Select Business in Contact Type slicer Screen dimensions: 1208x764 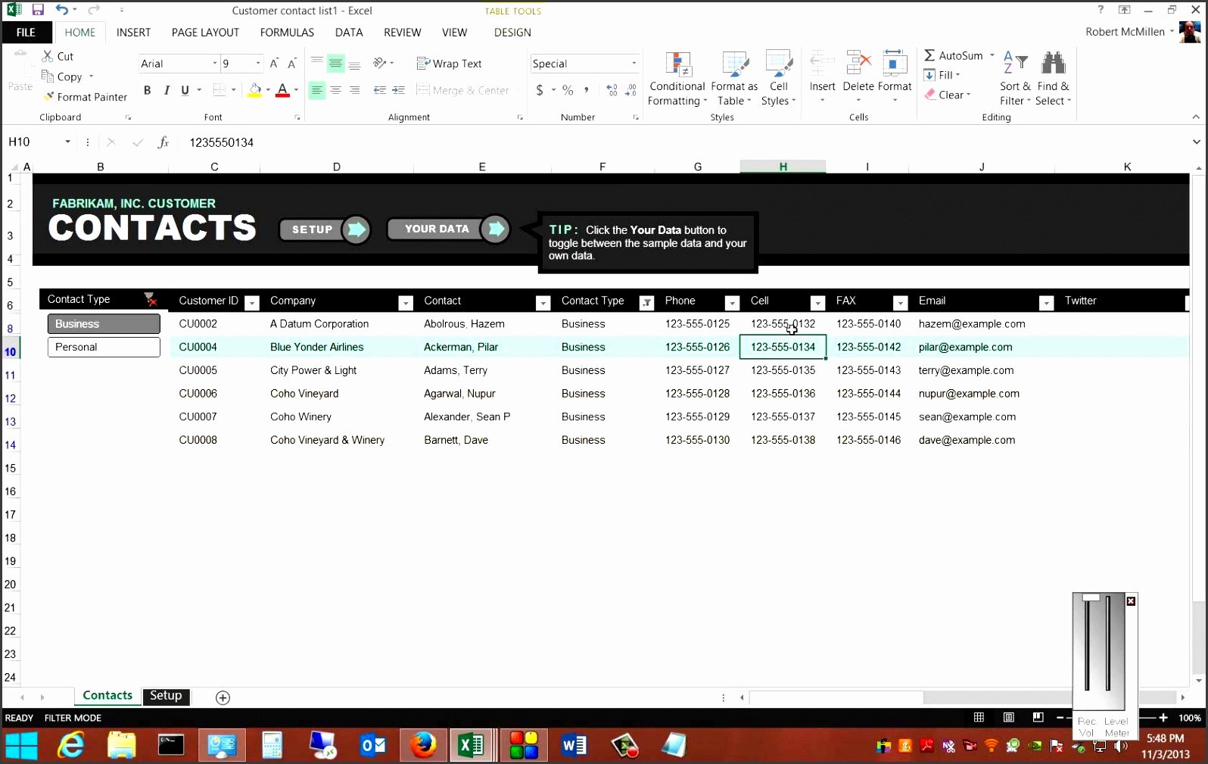click(x=104, y=324)
